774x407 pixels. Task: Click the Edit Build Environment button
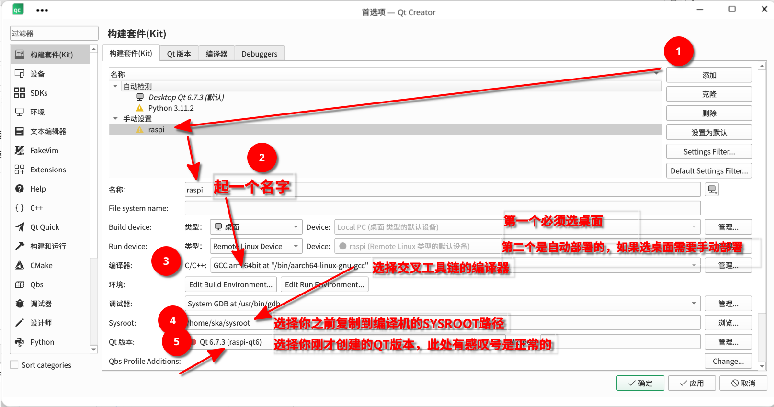pyautogui.click(x=230, y=284)
